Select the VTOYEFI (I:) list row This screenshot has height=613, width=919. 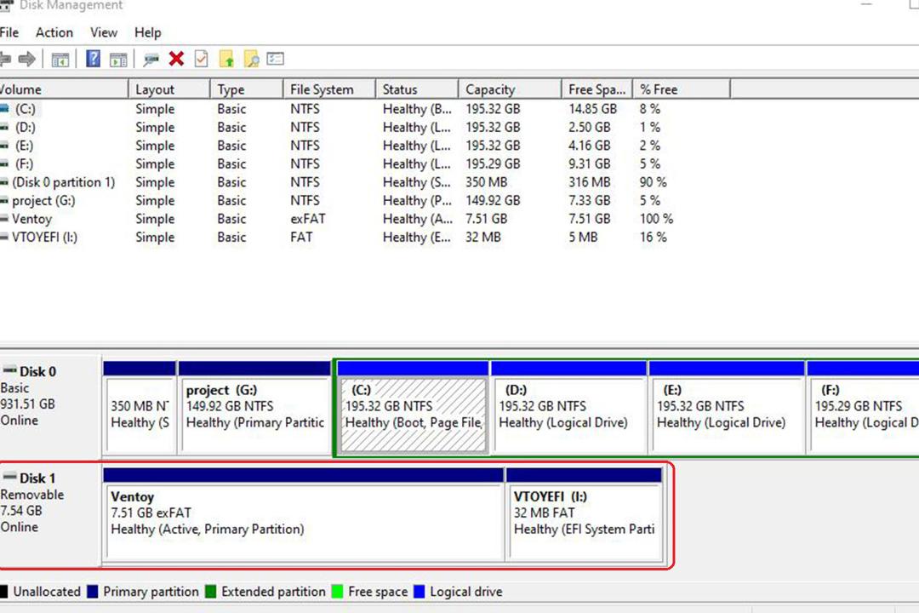365,237
